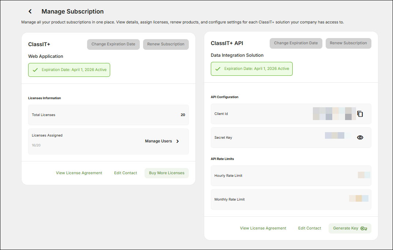The width and height of the screenshot is (393, 250).
Task: Click the checkmark on ClassIT+ expiration badge
Action: coord(35,69)
